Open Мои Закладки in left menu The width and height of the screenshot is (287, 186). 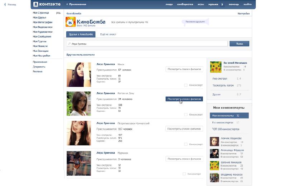click(x=41, y=51)
